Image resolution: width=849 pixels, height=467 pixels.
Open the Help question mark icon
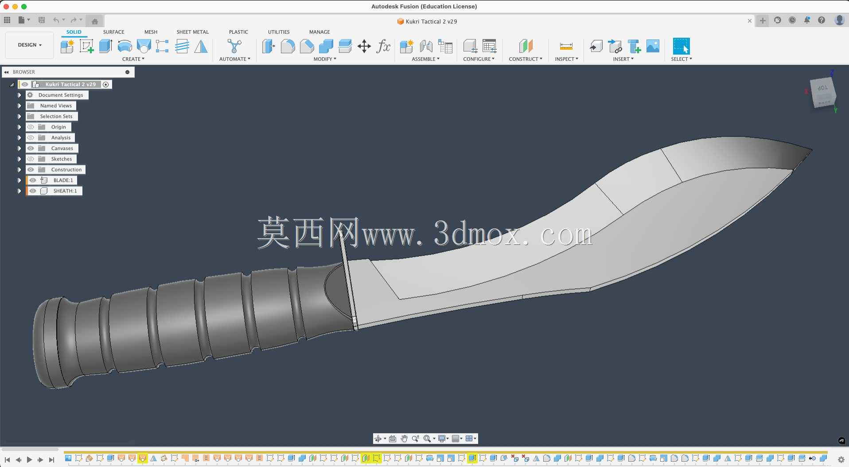pyautogui.click(x=822, y=20)
